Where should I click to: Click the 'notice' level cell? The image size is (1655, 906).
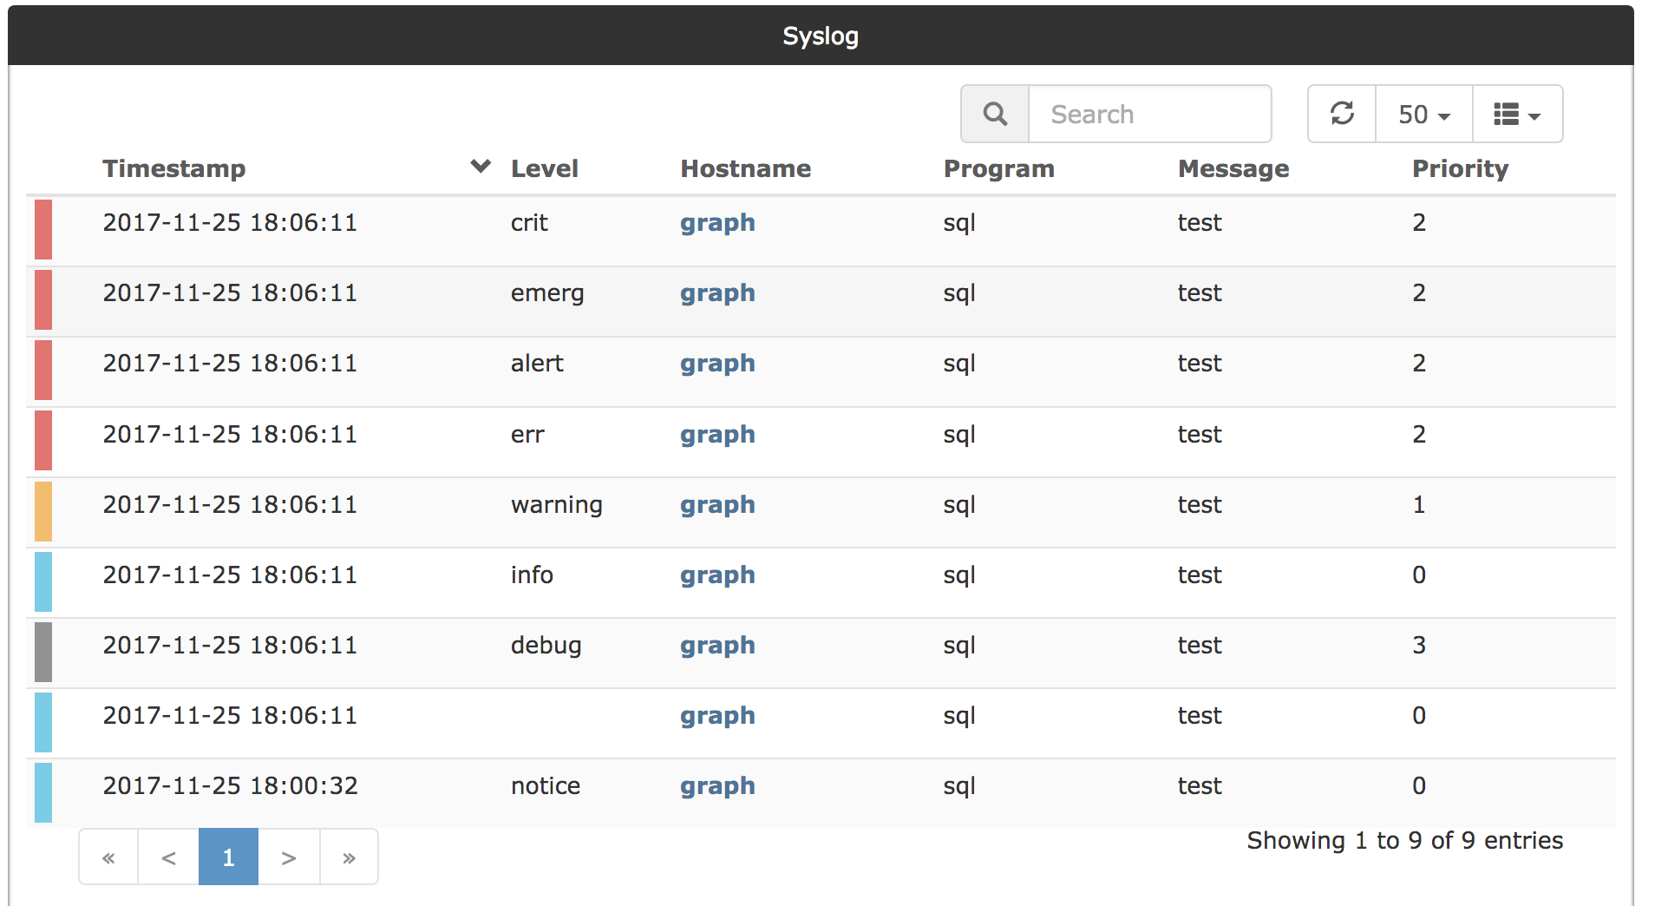[x=546, y=786]
